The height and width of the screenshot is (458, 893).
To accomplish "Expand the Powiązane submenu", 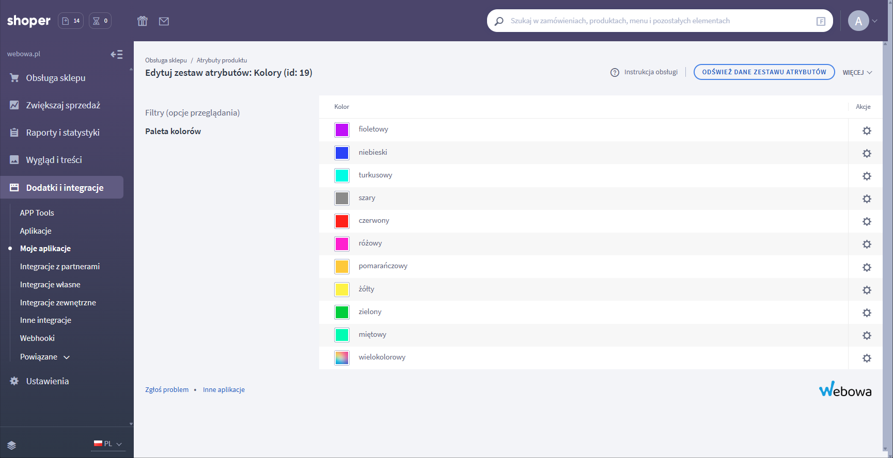I will [x=44, y=357].
